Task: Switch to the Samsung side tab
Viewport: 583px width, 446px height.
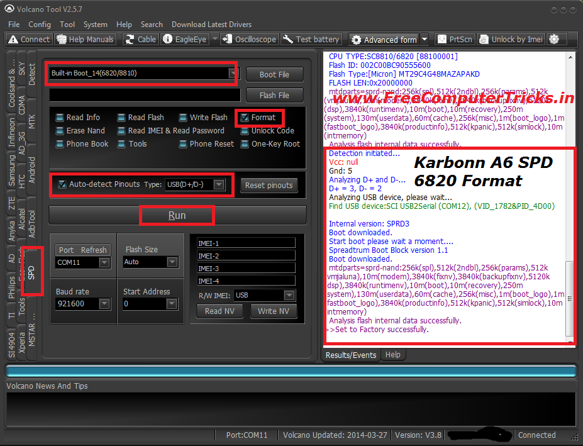Action: click(11, 170)
